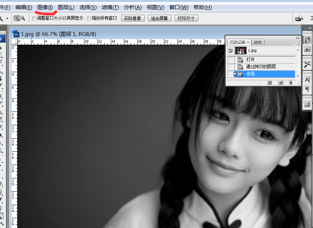Expand the dock with top double-arrow
The height and width of the screenshot is (228, 313).
[x=309, y=28]
